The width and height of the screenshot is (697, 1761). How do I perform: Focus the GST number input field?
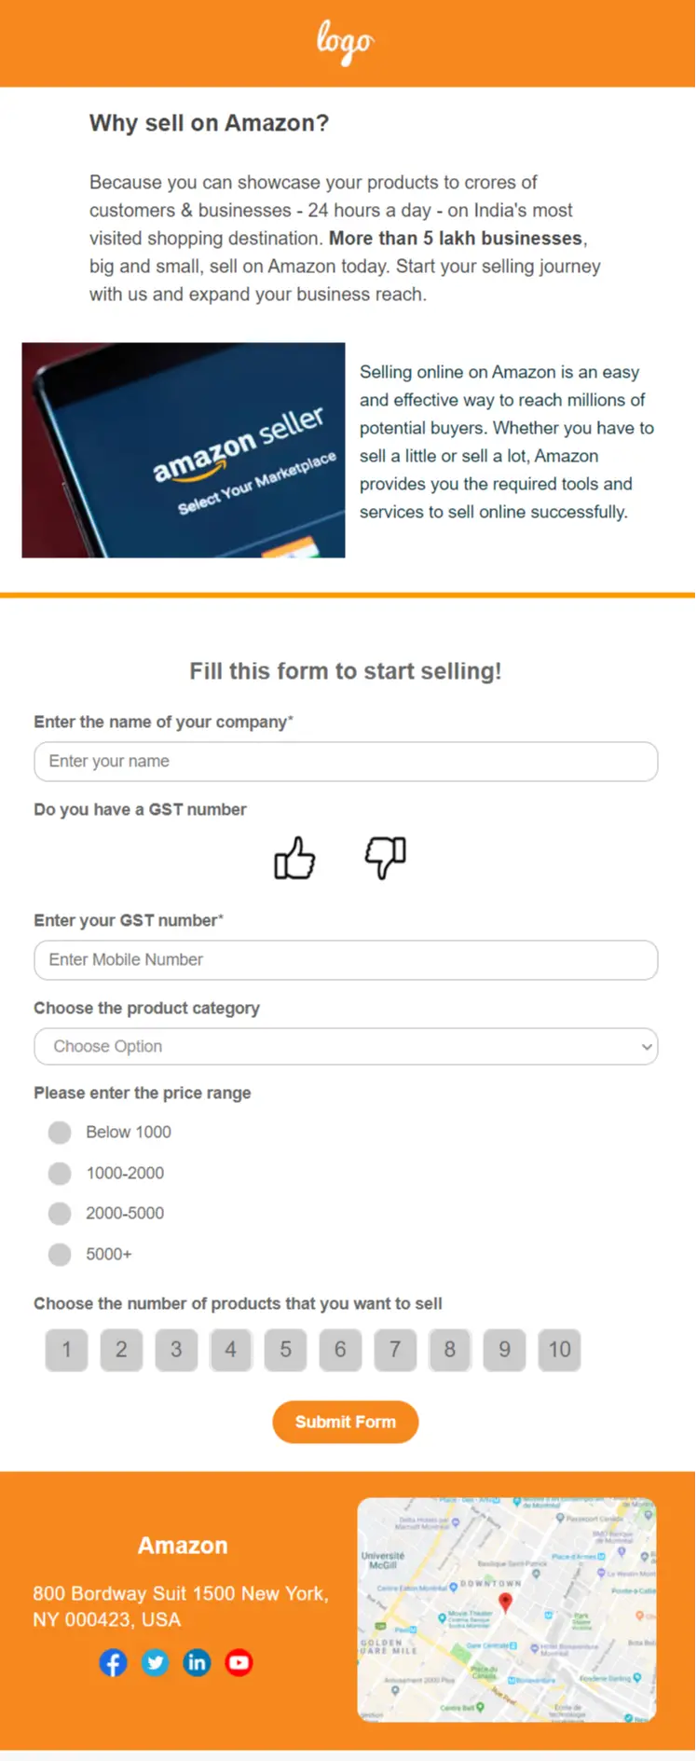pyautogui.click(x=346, y=960)
